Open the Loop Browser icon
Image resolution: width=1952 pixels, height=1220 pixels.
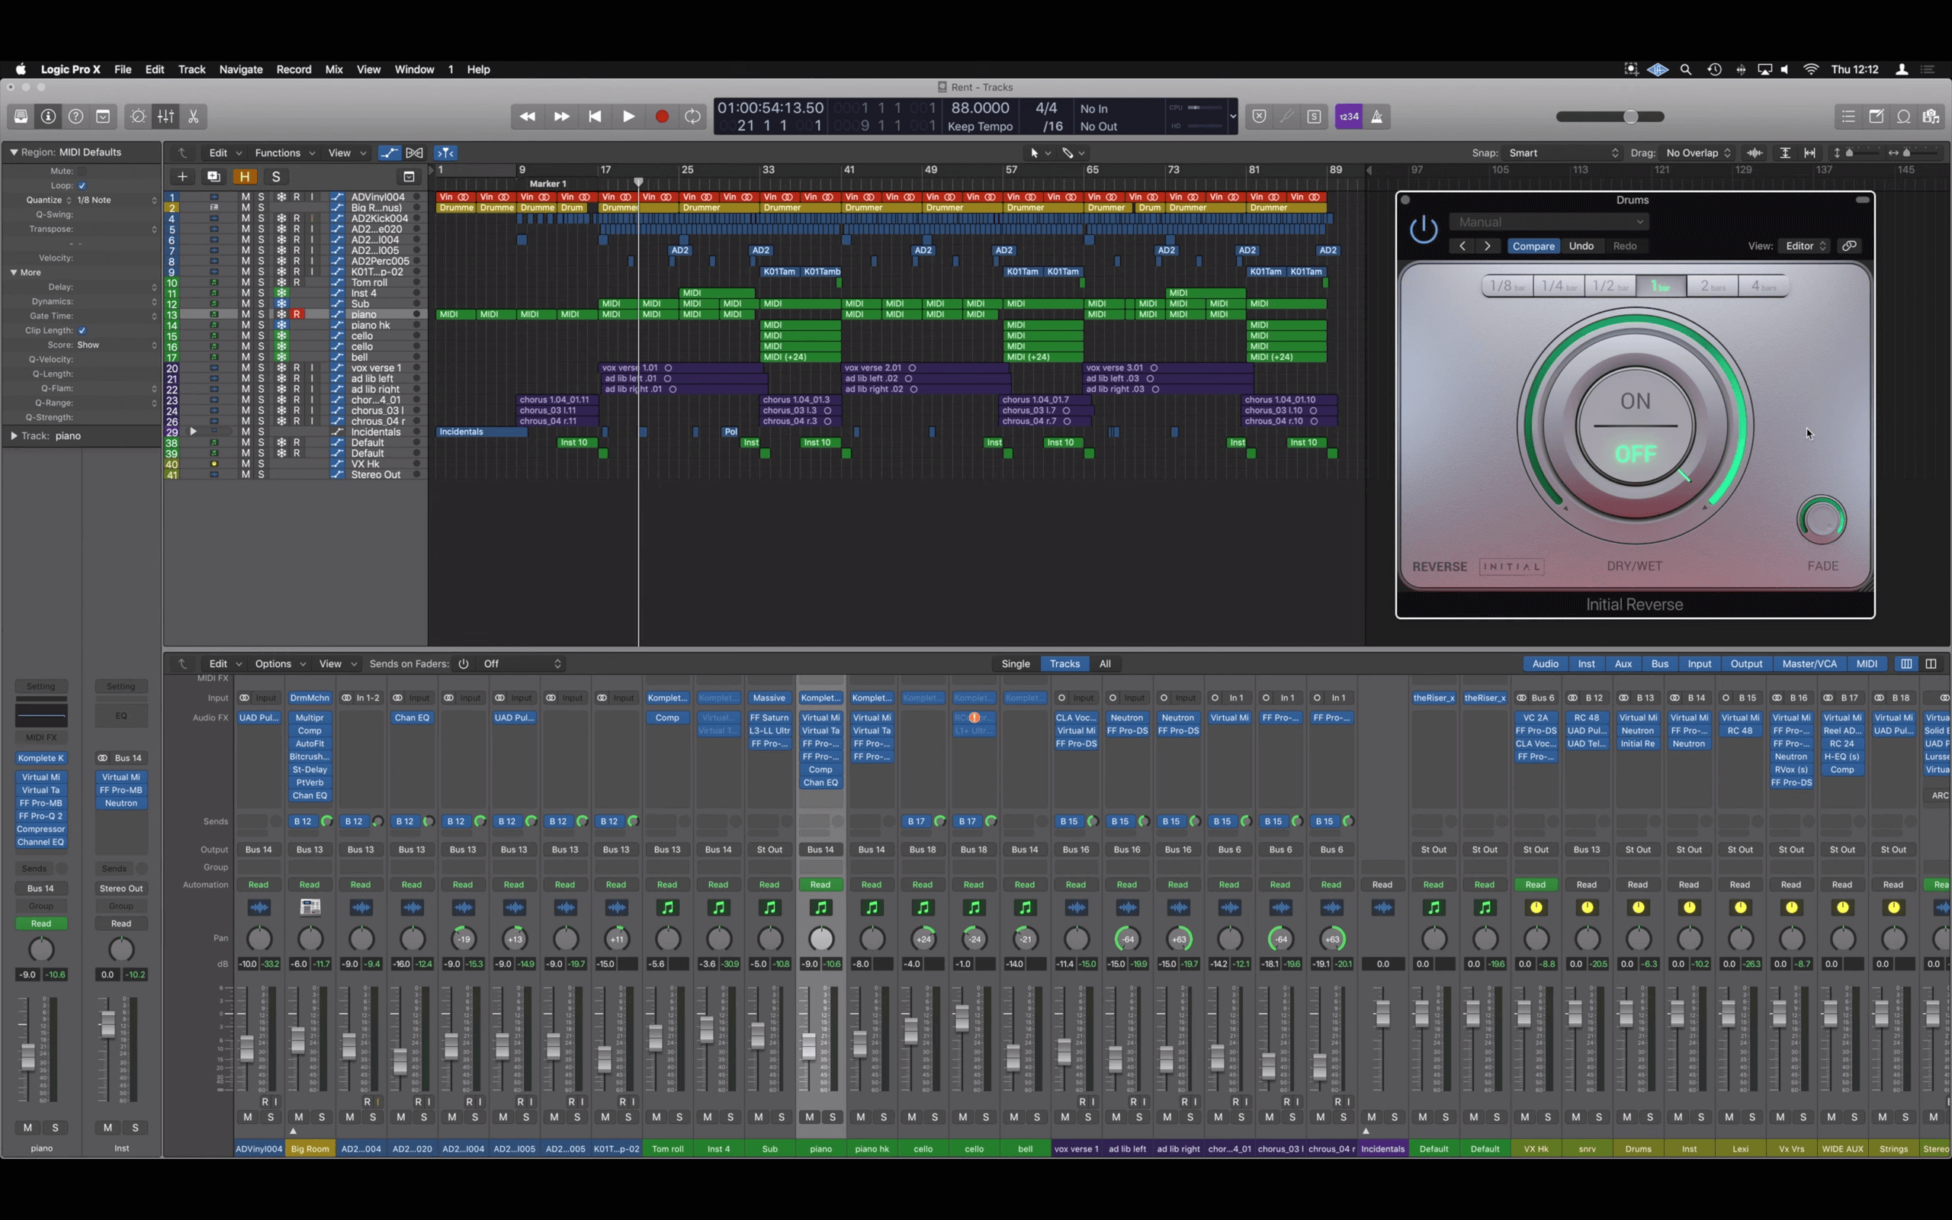1904,116
